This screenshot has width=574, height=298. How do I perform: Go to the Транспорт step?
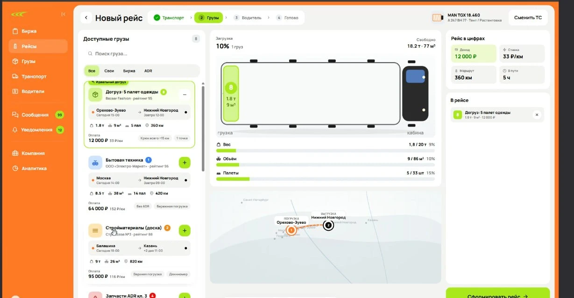pyautogui.click(x=169, y=18)
